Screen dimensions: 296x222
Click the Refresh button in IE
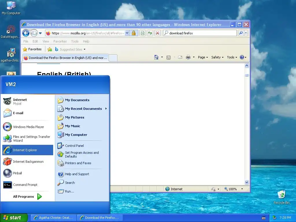pos(150,33)
